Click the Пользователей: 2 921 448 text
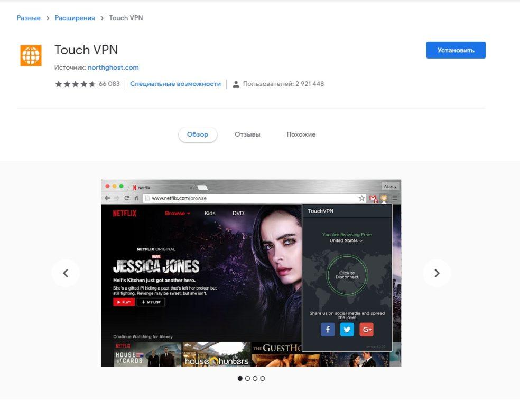The image size is (520, 405). click(283, 84)
